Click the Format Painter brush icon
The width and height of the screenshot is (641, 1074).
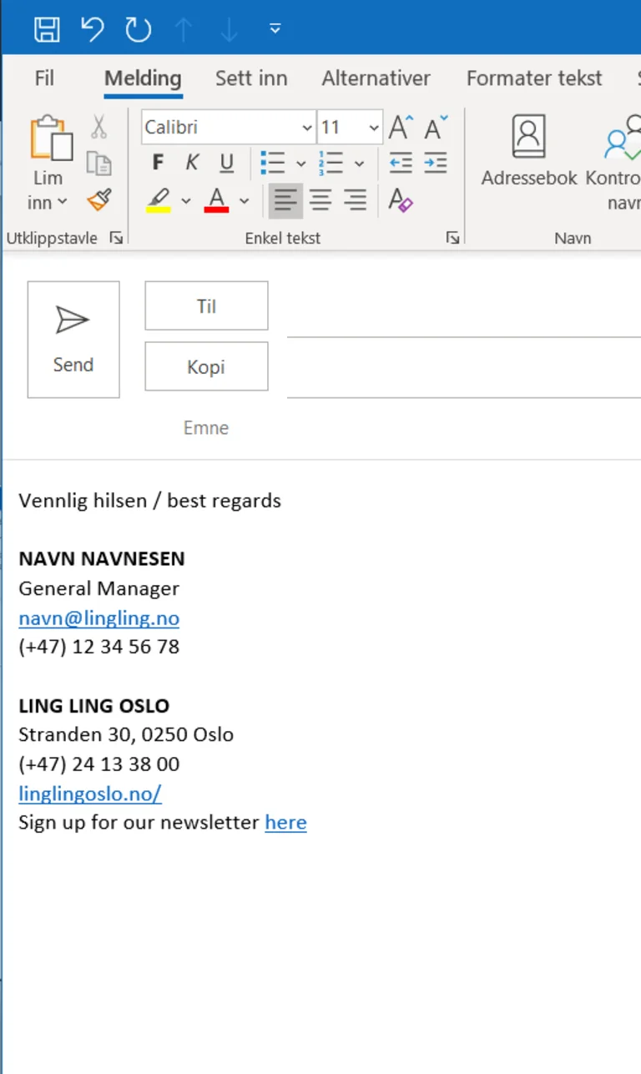pyautogui.click(x=99, y=200)
